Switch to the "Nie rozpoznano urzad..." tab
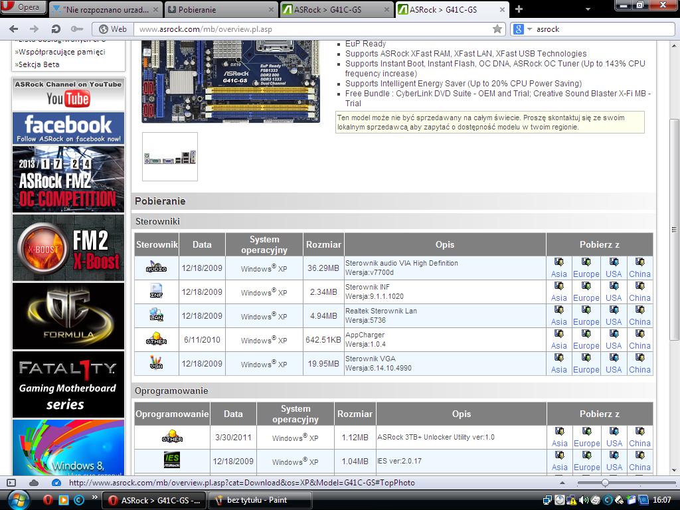680x510 pixels. pos(106,9)
